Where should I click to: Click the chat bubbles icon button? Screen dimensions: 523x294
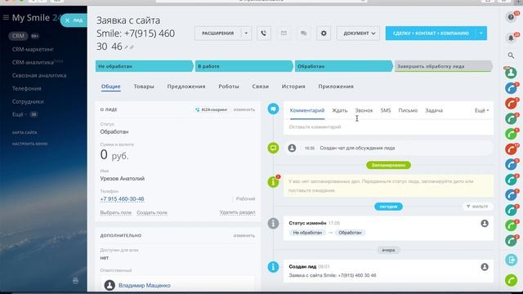click(303, 33)
